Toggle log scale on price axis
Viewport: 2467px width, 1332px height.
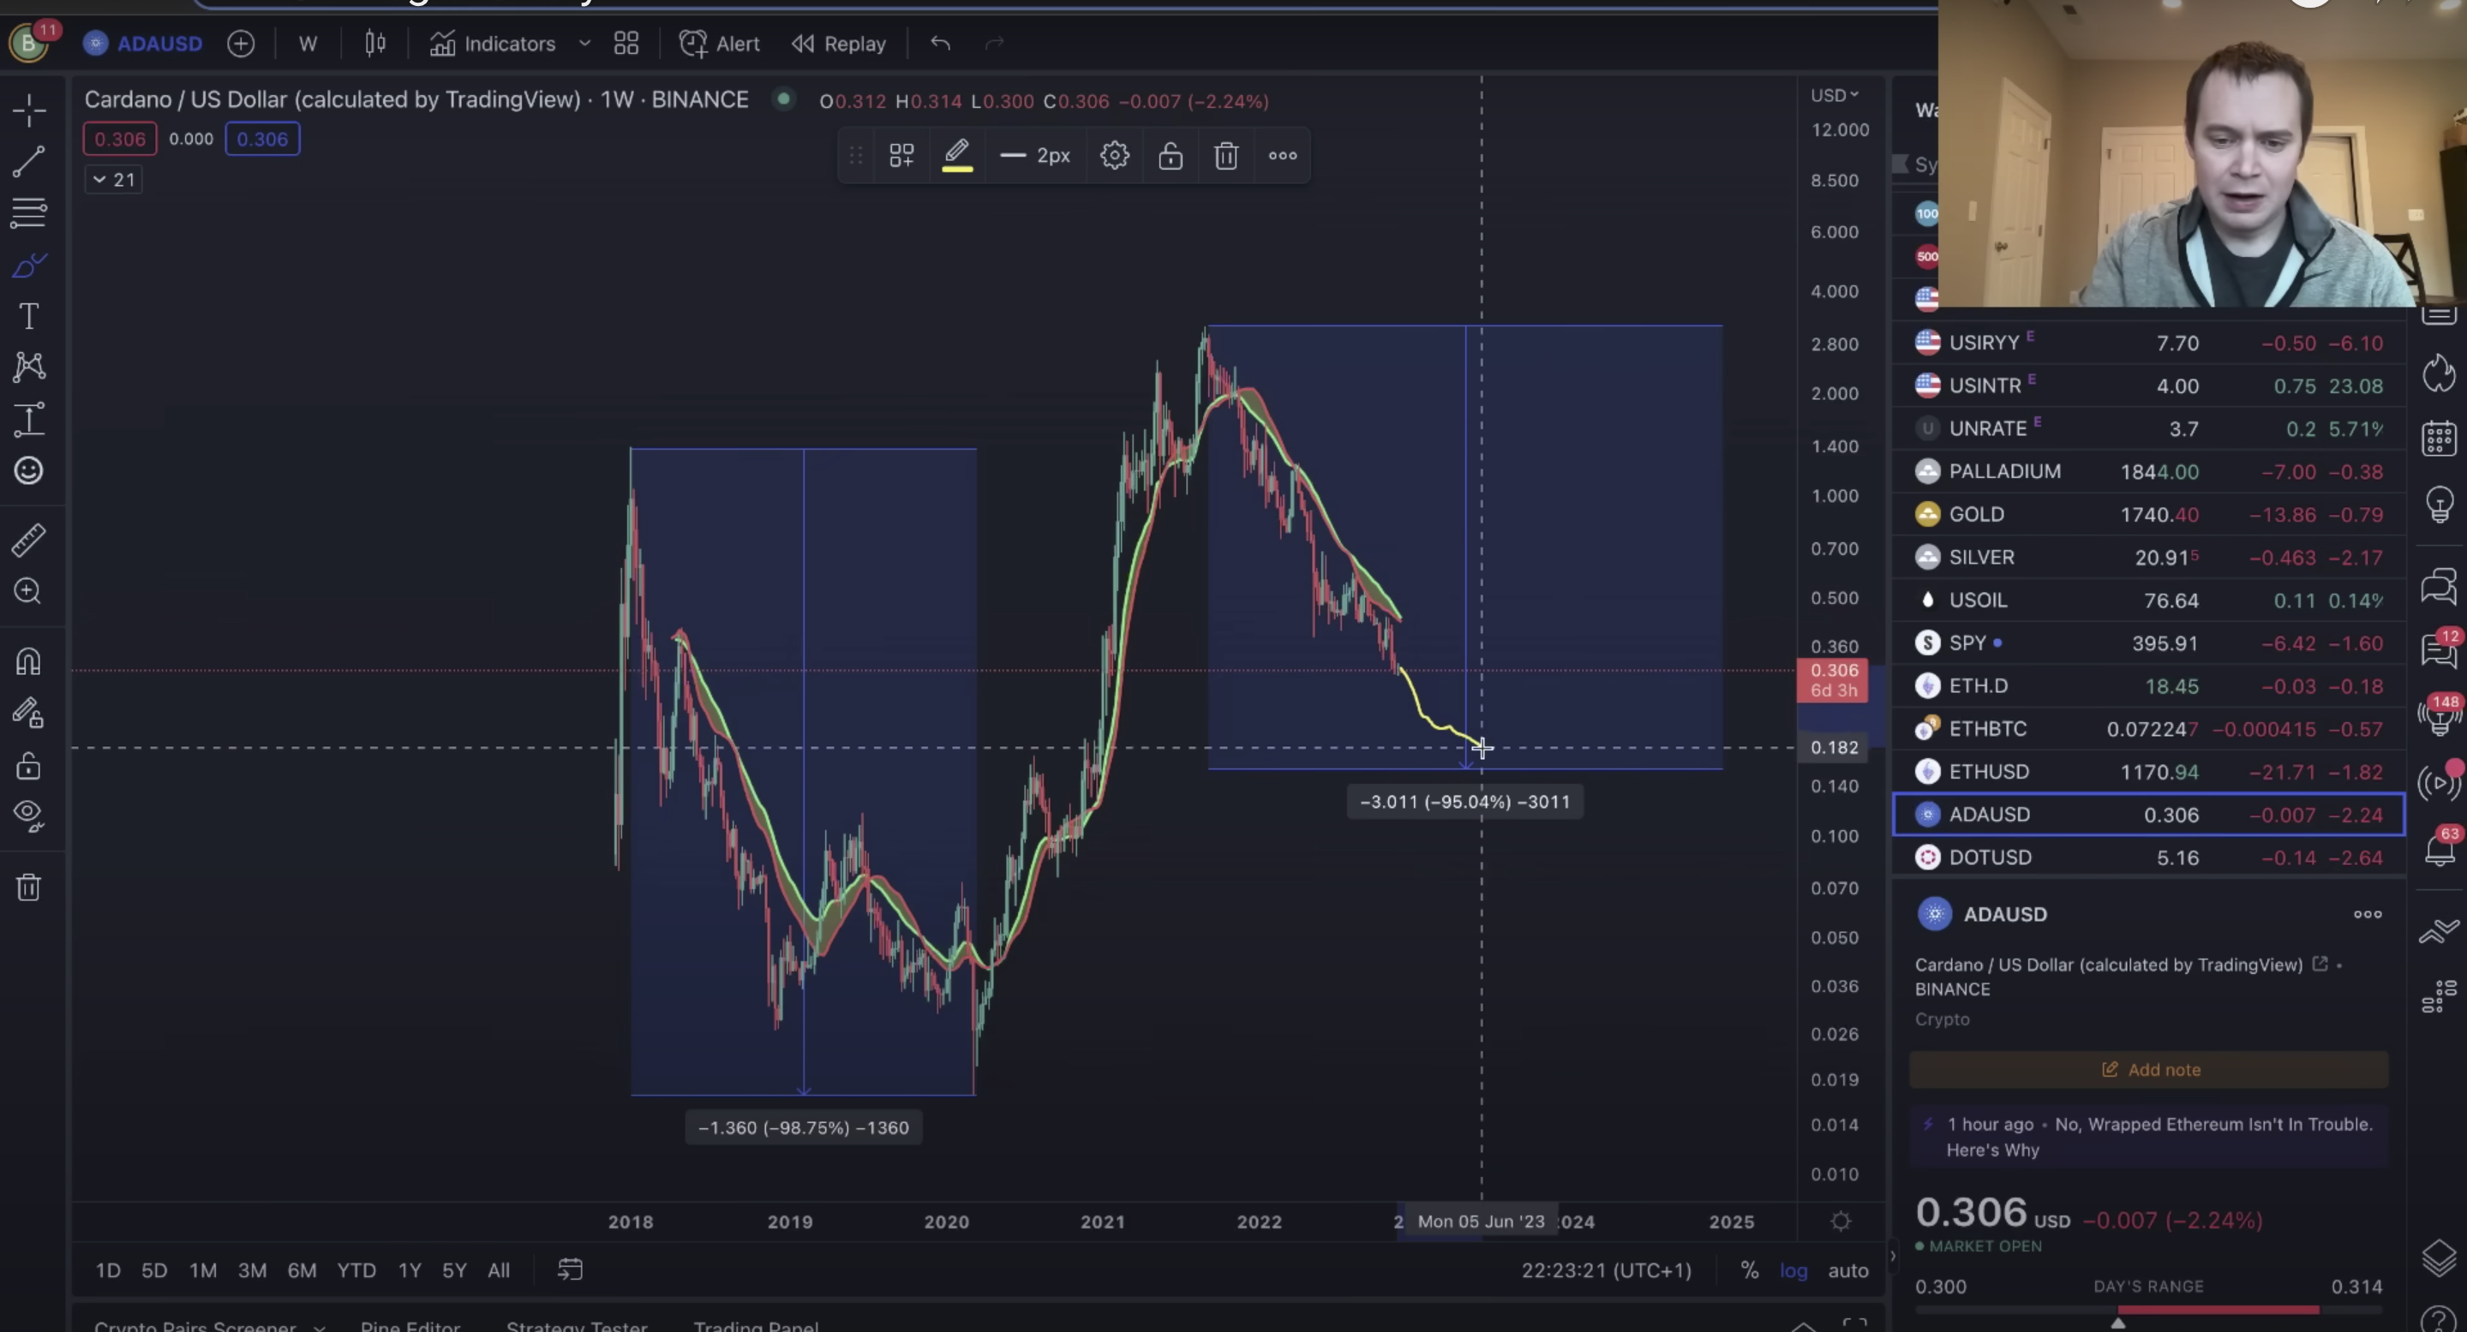[1793, 1269]
